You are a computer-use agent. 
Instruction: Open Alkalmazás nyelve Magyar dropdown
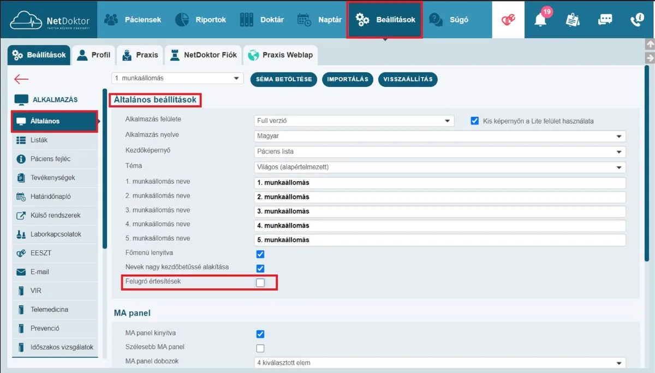pos(440,136)
